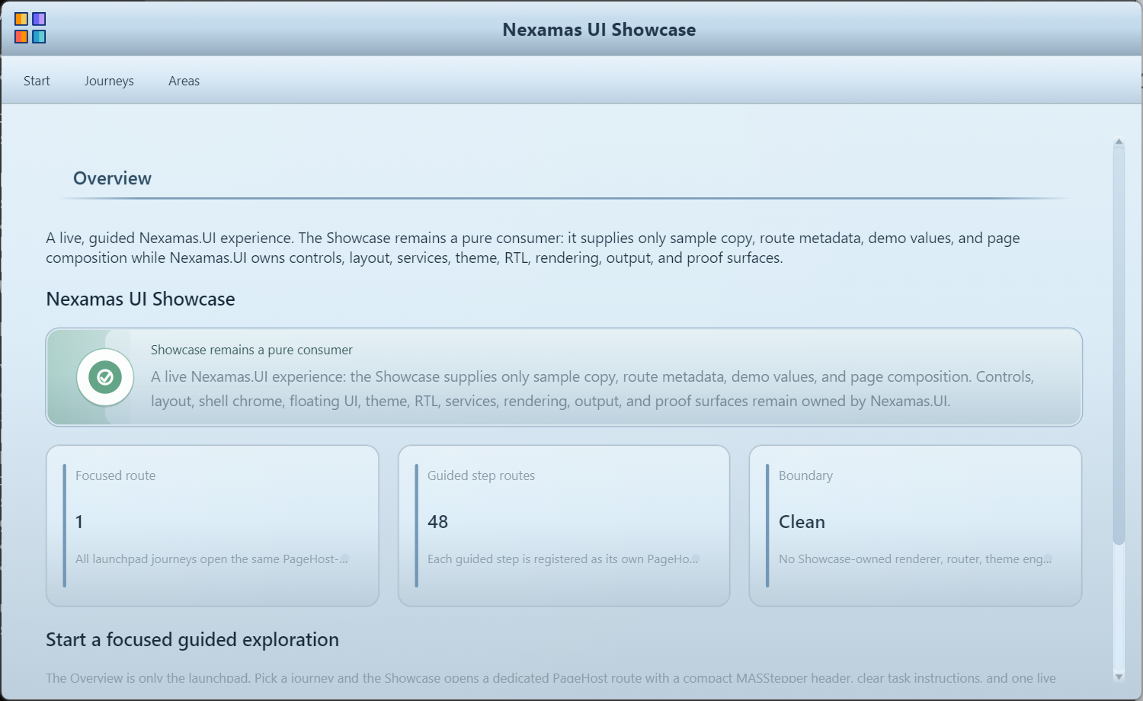Click the 'Start a focused guided exploration' heading
1143x701 pixels.
pos(192,639)
